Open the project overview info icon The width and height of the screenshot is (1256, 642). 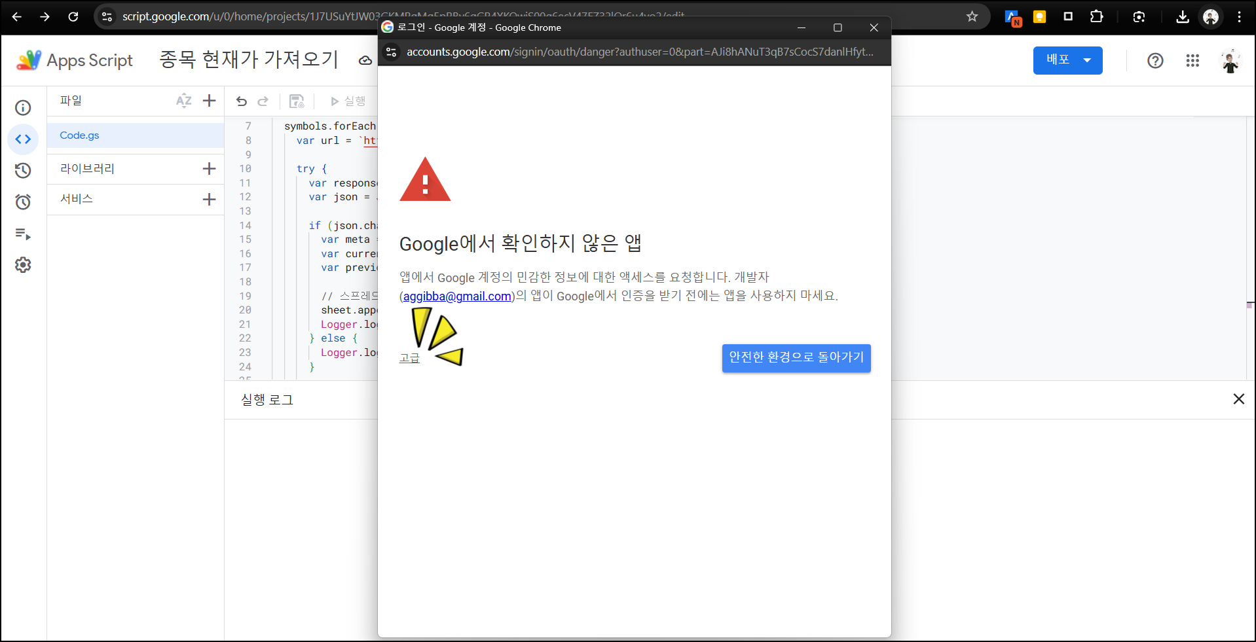(23, 108)
